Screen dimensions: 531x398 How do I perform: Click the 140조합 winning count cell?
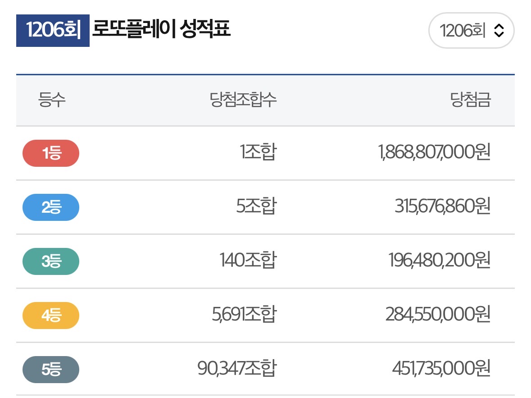click(248, 261)
